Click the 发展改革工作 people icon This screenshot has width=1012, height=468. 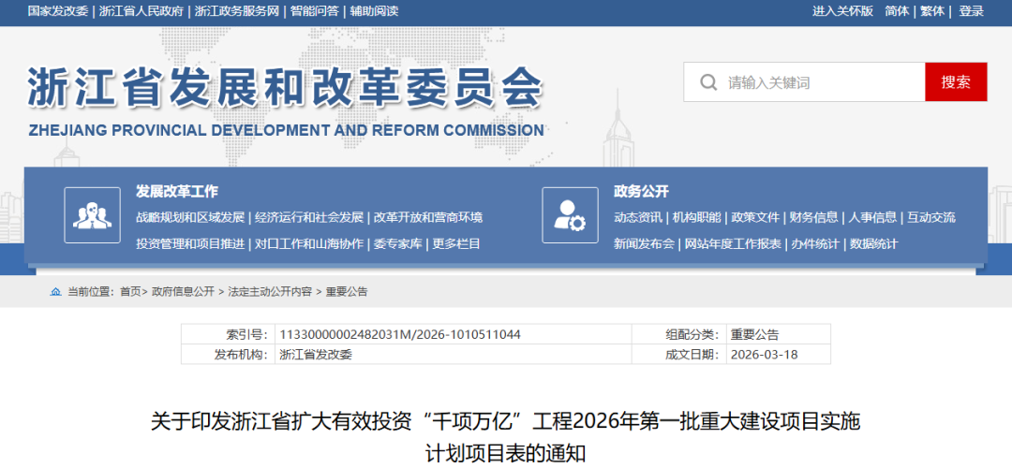click(92, 215)
